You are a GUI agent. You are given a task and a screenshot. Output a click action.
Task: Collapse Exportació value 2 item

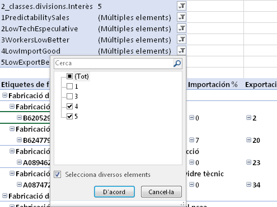pos(248,118)
